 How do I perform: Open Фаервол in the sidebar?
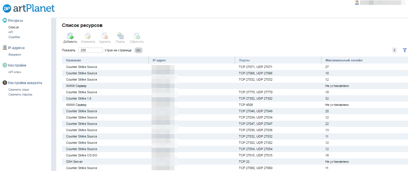(15, 55)
